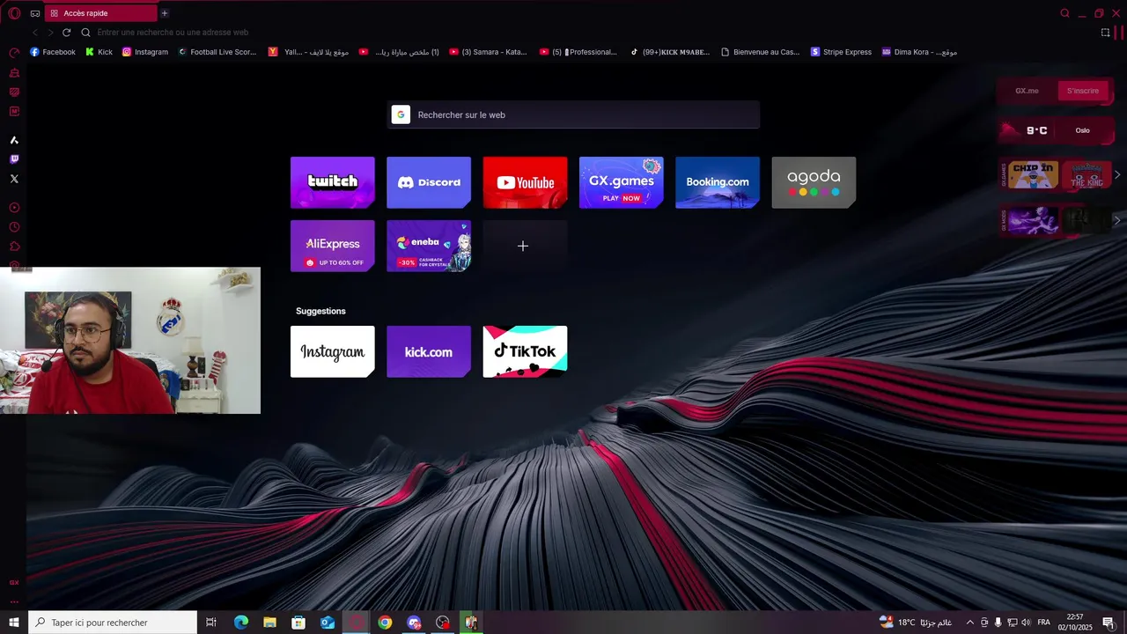
Task: Click the GX.me button
Action: point(1027,91)
